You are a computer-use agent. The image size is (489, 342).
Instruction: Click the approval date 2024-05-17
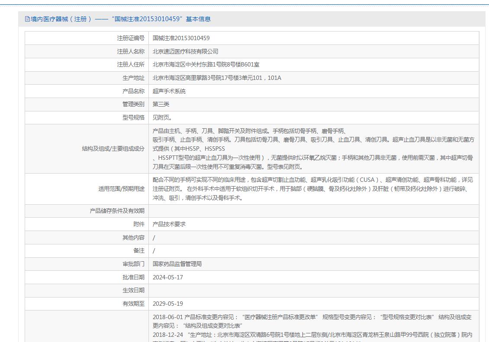point(167,277)
